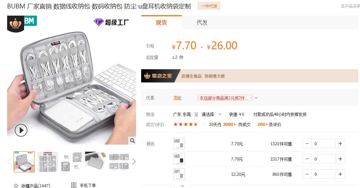Click the crown BM shop logo

click(22, 24)
